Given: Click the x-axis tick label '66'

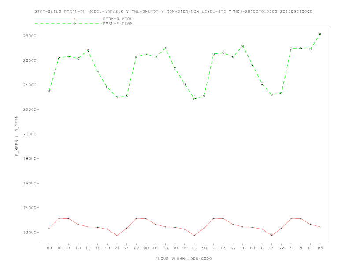Looking at the screenshot, I should pos(262,248).
